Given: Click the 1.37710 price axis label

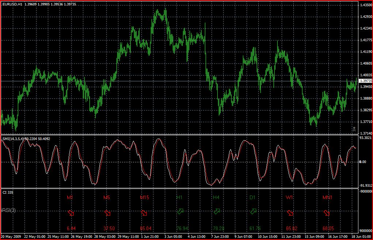Looking at the screenshot, I should tap(366, 121).
